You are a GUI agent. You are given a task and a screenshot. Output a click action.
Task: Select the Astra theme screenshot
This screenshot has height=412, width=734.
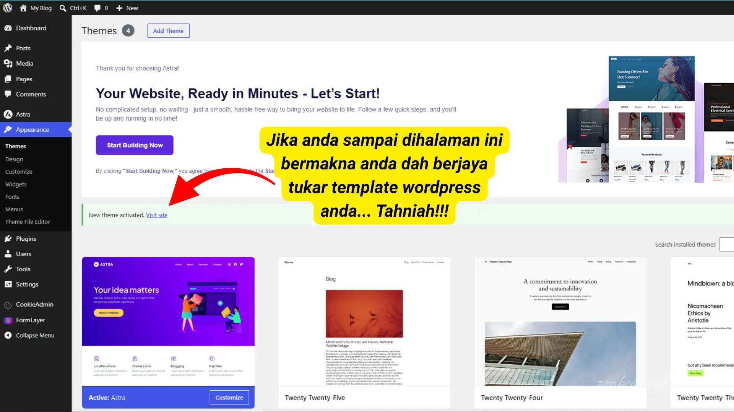click(x=168, y=321)
